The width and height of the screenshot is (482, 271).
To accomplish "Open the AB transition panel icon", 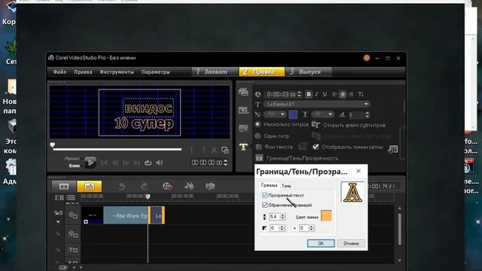I will [243, 129].
